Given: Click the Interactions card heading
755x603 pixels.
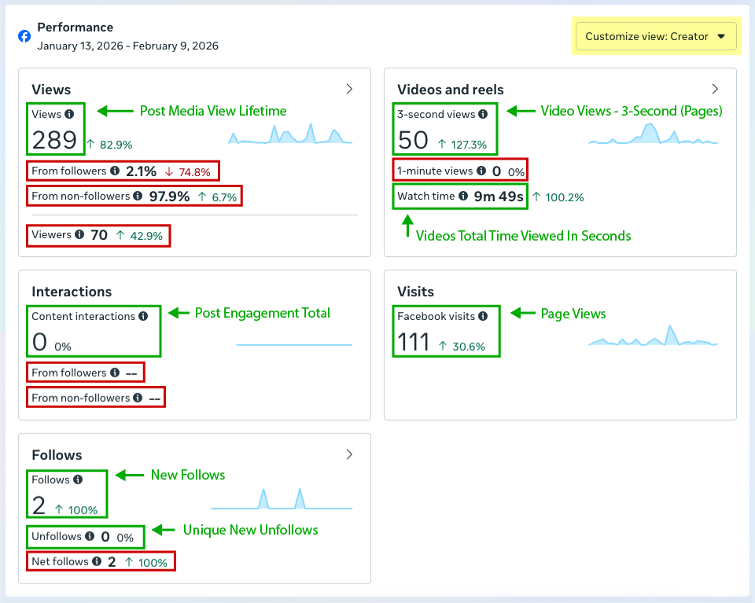Looking at the screenshot, I should coord(72,292).
